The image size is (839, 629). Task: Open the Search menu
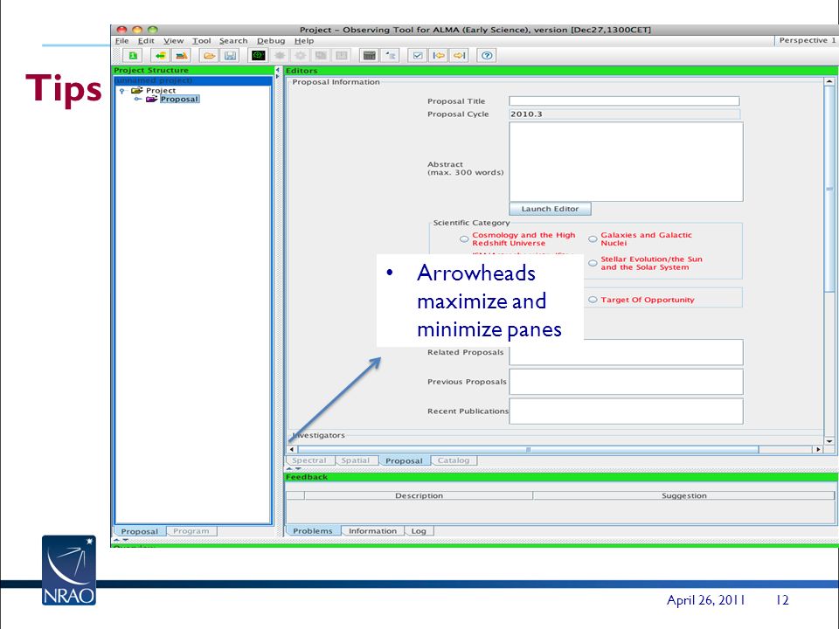point(233,41)
